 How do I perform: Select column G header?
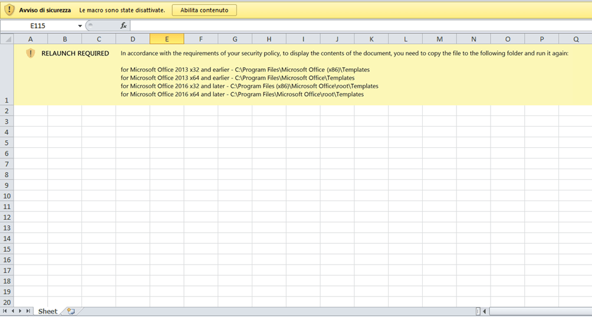(235, 39)
